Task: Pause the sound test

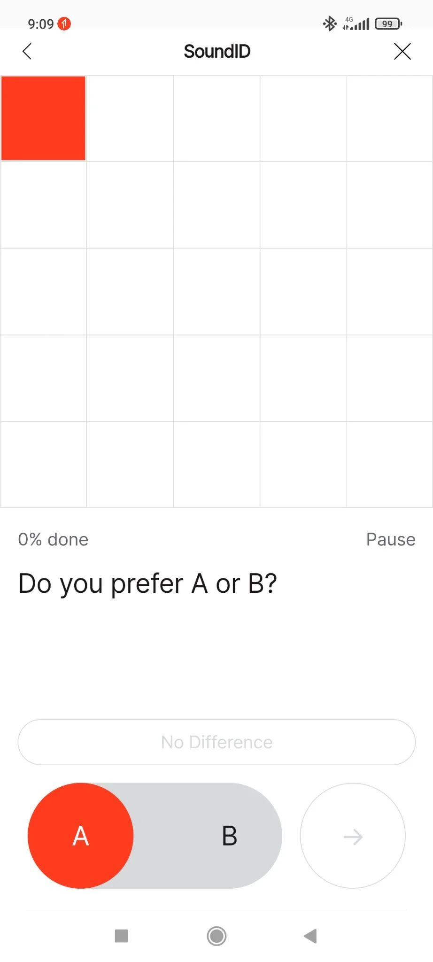Action: pyautogui.click(x=390, y=539)
